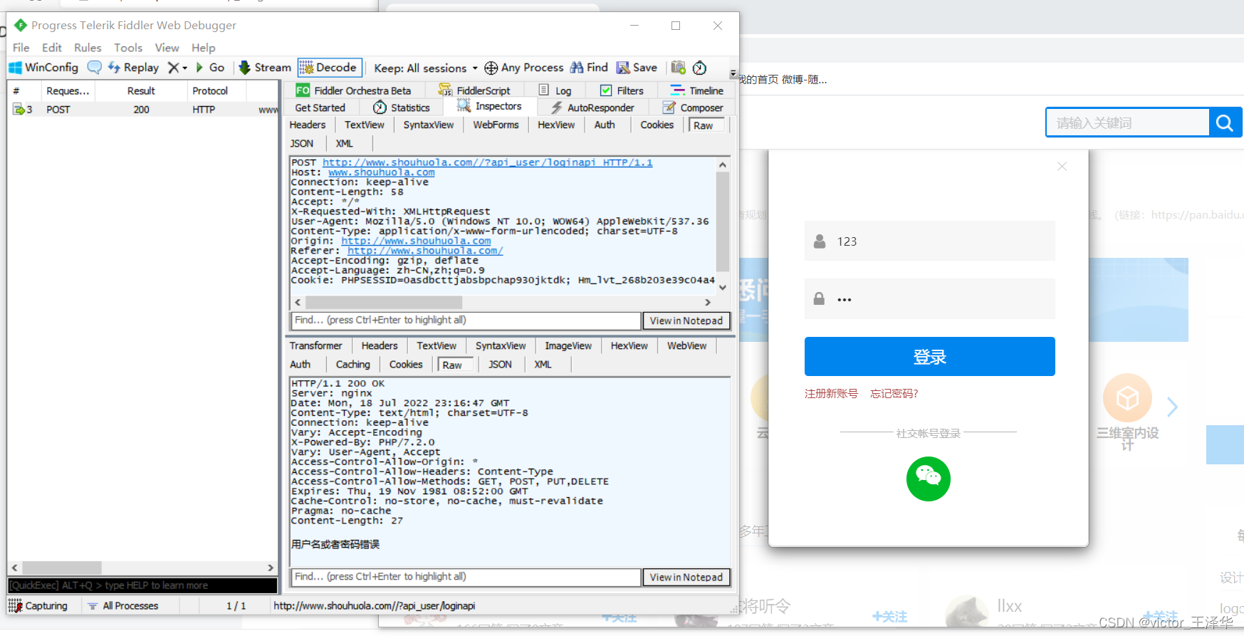Click response View in Notepad button
1244x636 pixels.
click(686, 577)
